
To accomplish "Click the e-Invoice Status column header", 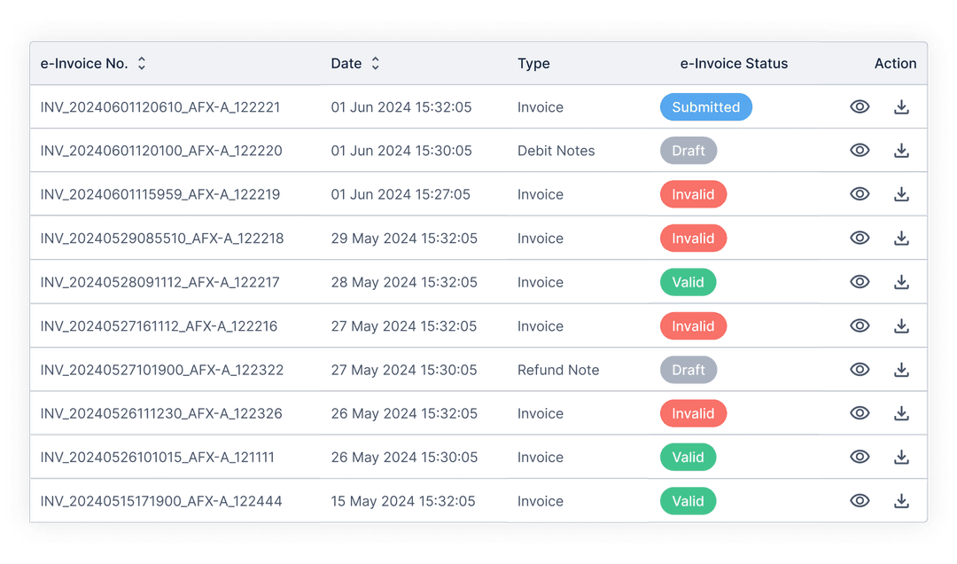I will click(x=734, y=63).
